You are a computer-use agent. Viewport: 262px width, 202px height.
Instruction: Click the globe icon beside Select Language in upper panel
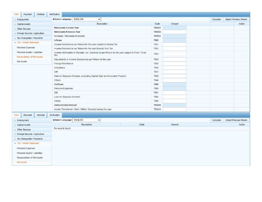pos(53,19)
